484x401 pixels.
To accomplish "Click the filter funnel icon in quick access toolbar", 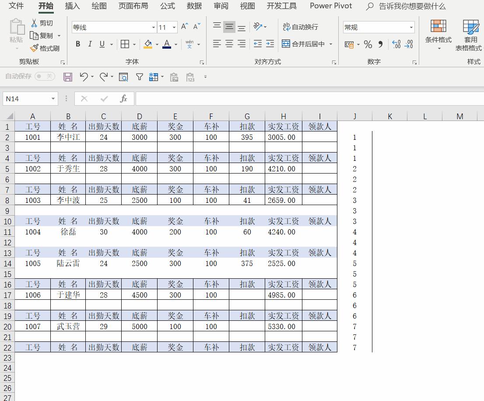I will 139,77.
